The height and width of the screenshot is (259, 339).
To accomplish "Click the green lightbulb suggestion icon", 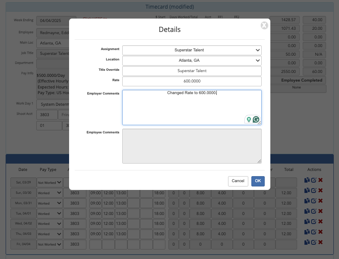I will tap(249, 119).
